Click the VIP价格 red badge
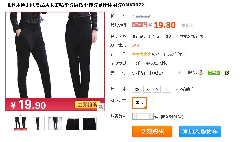Image resolution: width=240 pixels, height=142 pixels. pyautogui.click(x=140, y=25)
